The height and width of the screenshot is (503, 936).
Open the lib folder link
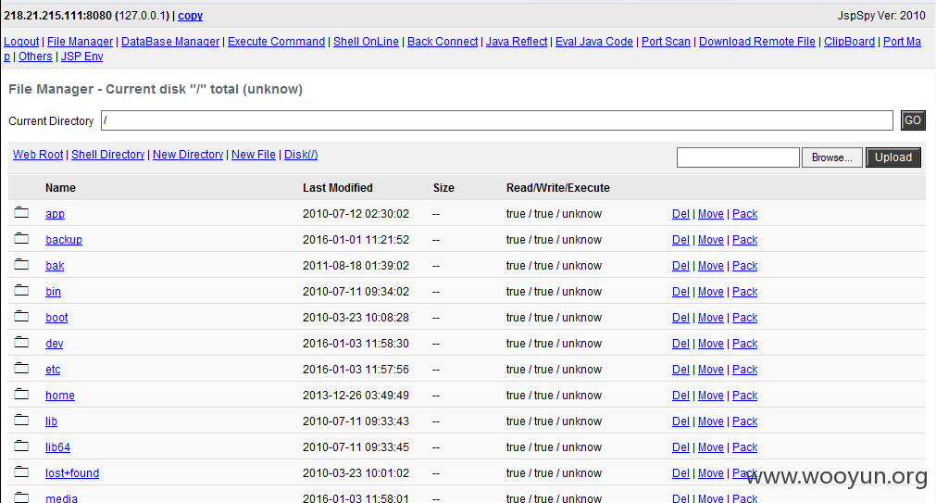point(51,421)
